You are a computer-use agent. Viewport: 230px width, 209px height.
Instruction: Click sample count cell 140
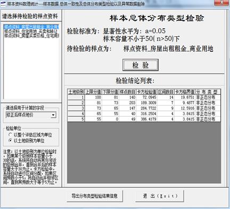[x=128, y=97]
